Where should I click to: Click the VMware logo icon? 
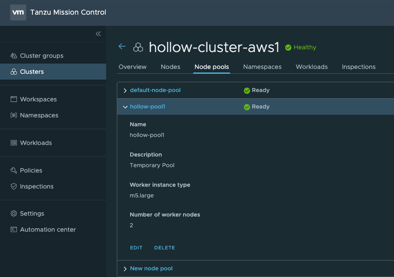coord(18,12)
